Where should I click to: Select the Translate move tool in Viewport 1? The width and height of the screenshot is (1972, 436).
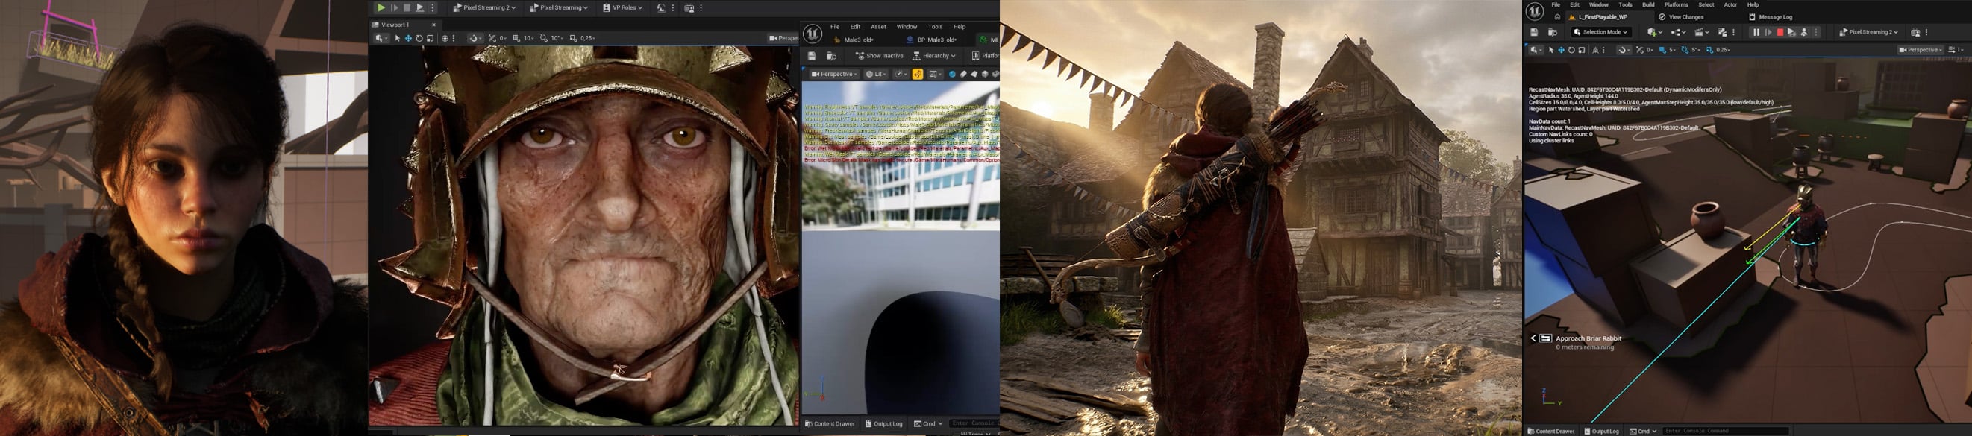(409, 38)
